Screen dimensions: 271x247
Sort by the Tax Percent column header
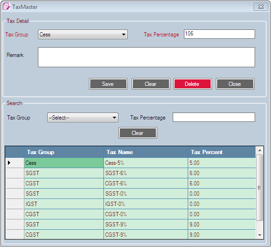[x=222, y=152]
